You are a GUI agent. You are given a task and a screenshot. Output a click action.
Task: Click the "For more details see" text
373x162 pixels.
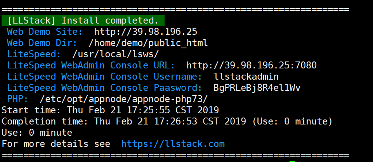point(56,144)
